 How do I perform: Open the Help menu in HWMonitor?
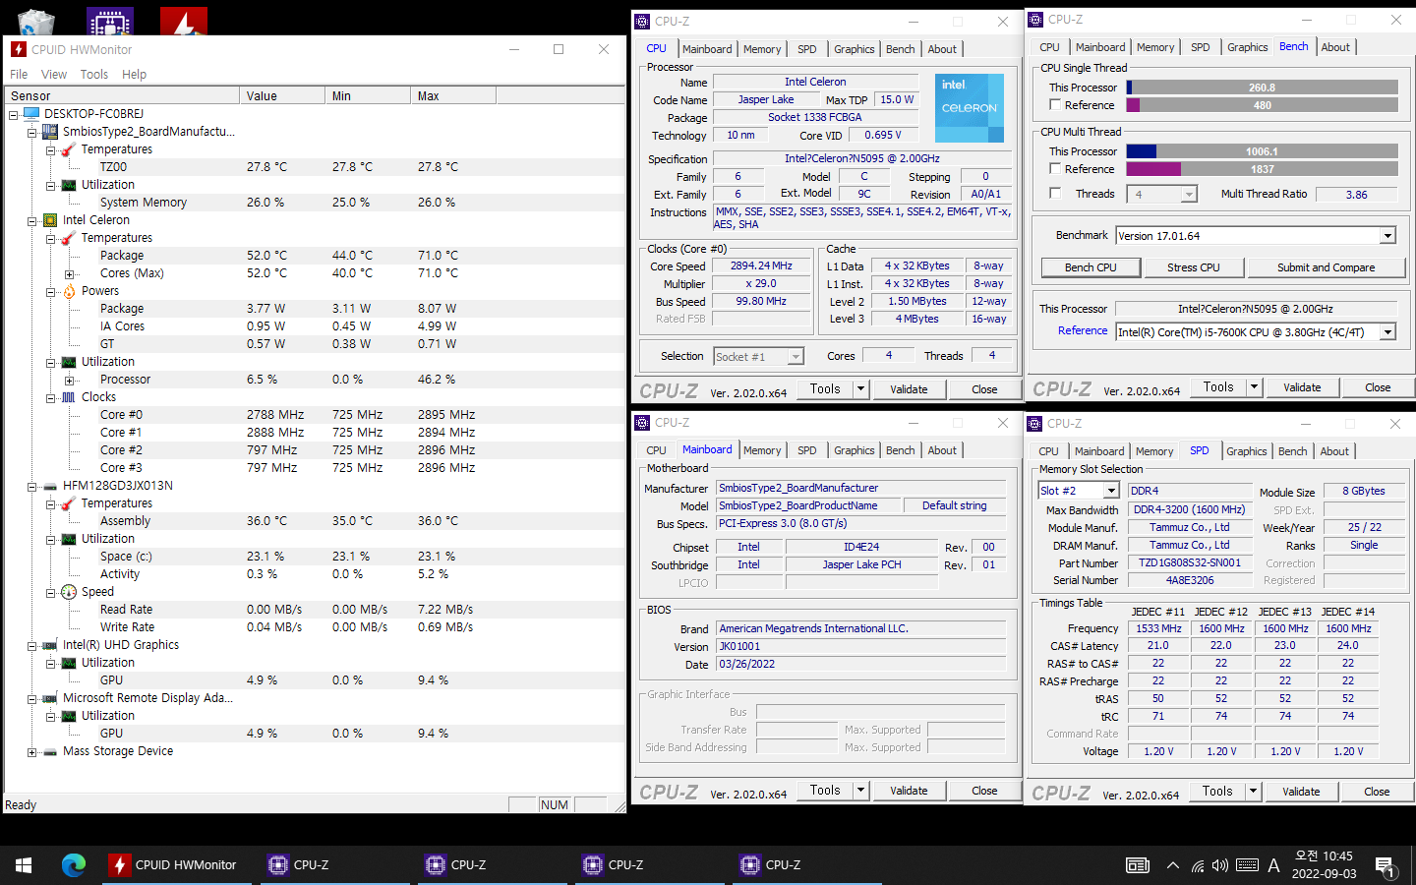click(134, 75)
